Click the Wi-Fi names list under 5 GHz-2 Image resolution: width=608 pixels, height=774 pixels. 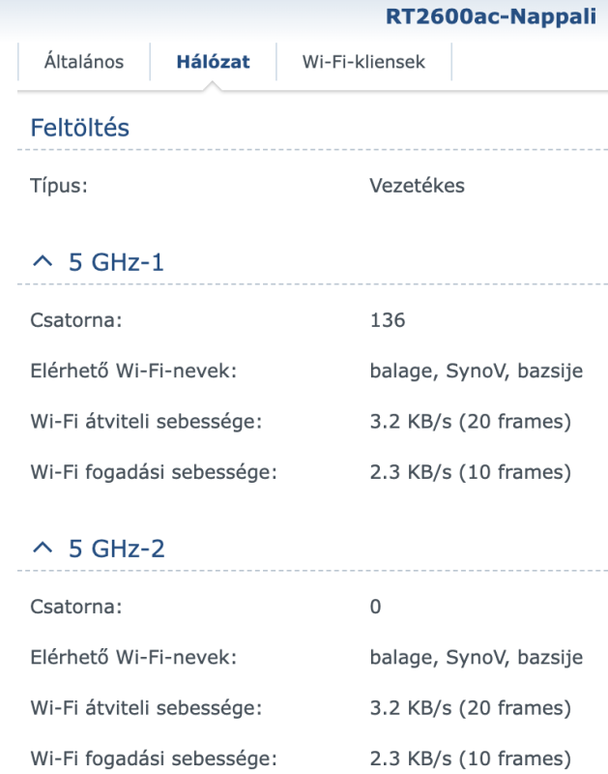(476, 658)
